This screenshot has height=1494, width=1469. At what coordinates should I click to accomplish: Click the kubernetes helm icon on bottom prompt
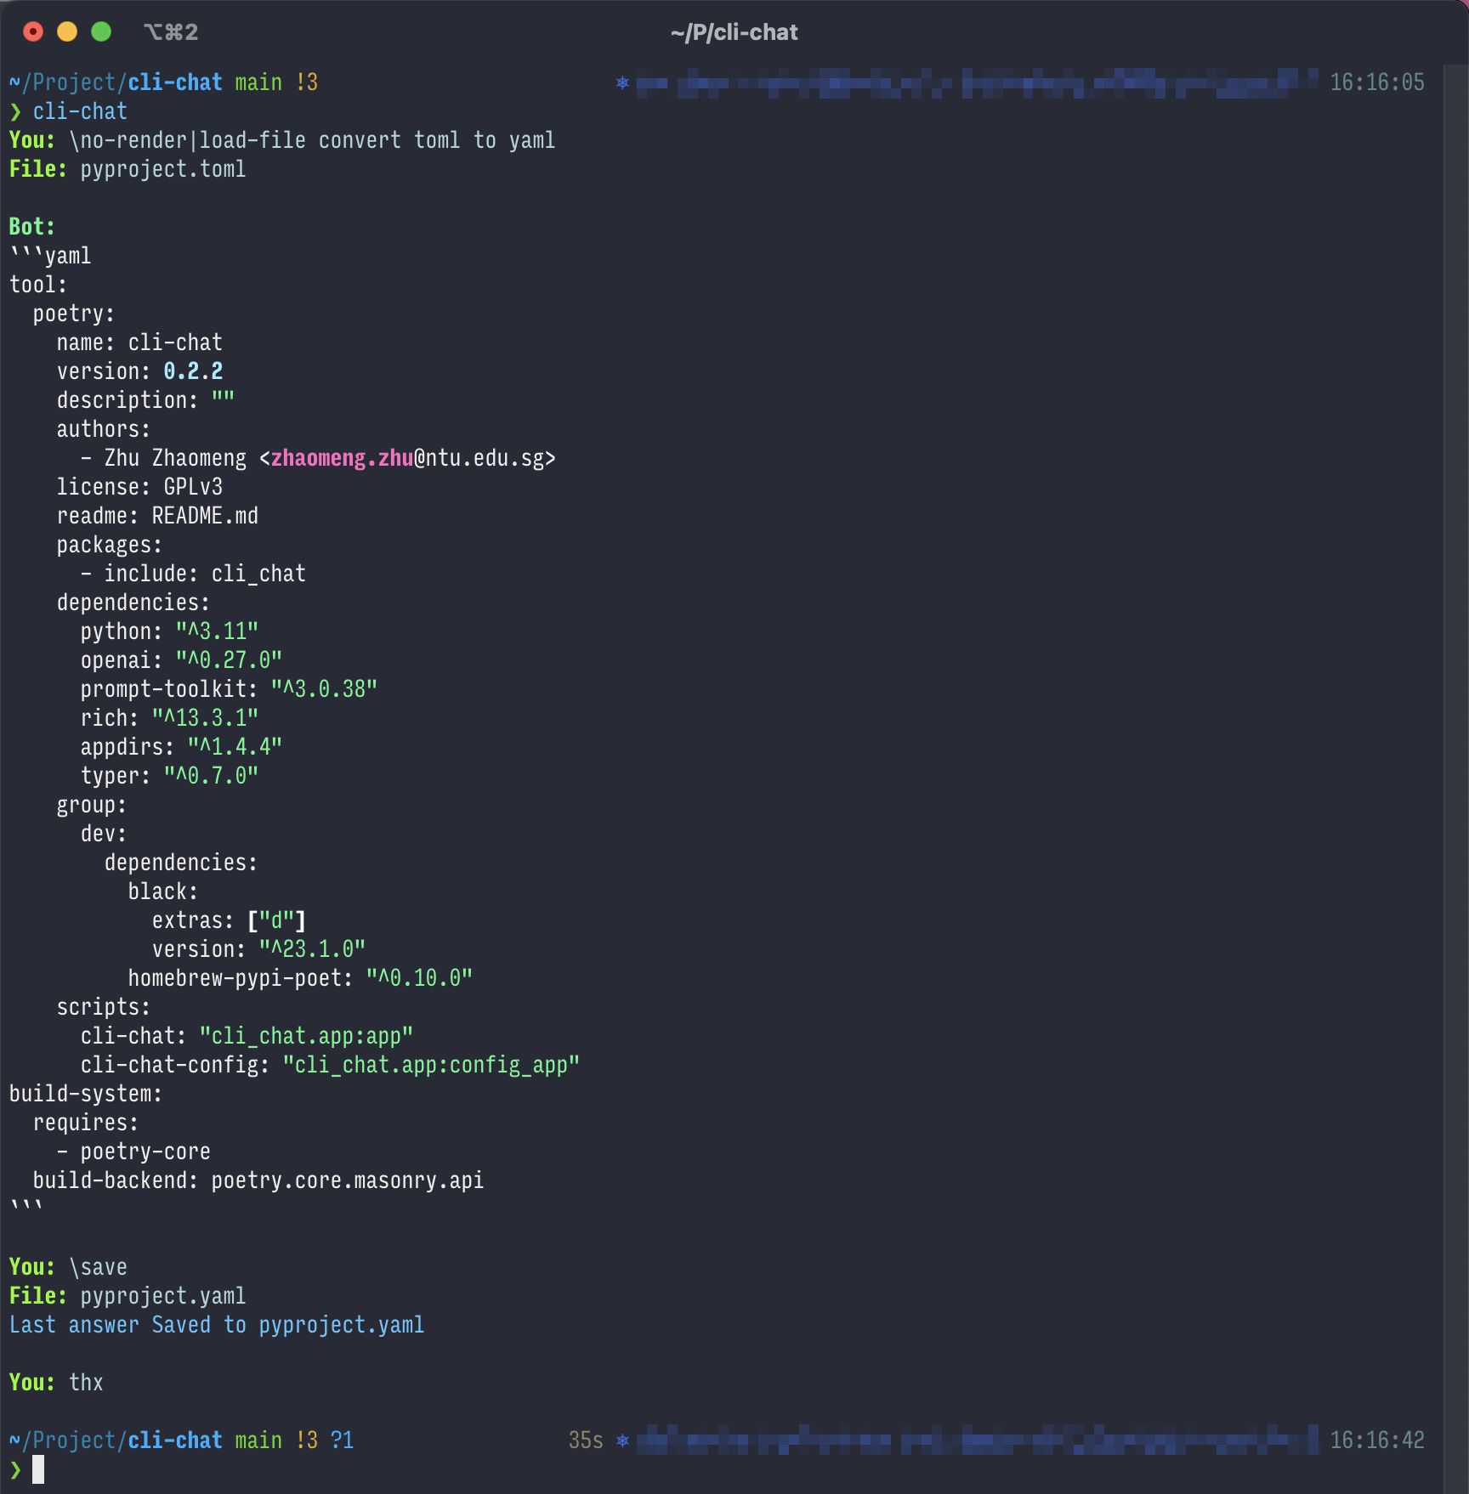pos(622,1440)
